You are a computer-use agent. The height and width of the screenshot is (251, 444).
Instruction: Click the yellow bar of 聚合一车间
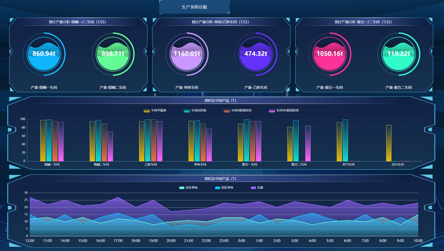tap(241, 142)
